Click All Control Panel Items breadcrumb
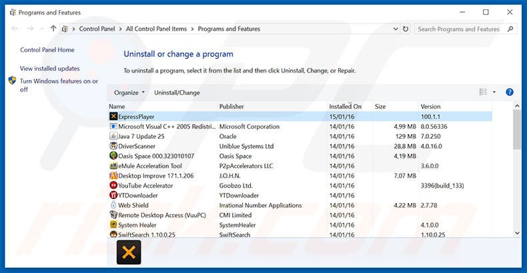This screenshot has height=273, width=527. click(x=156, y=29)
